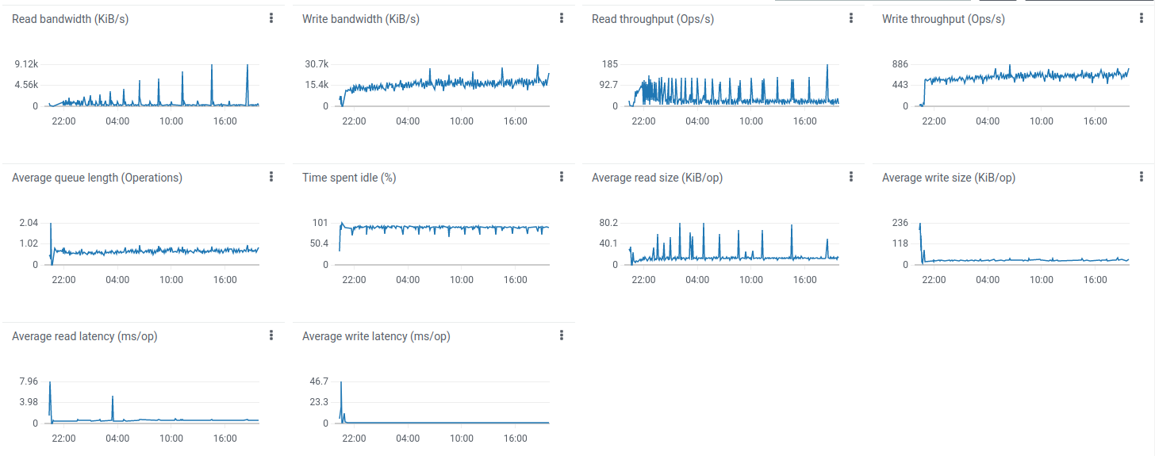This screenshot has width=1155, height=456.
Task: Open the Write throughput more options menu
Action: [1142, 18]
